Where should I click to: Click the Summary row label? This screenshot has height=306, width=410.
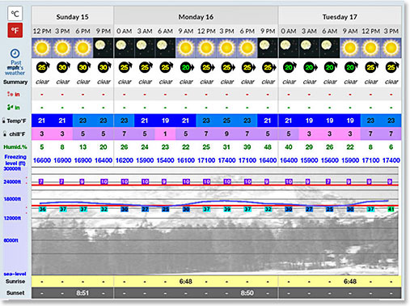(x=15, y=82)
